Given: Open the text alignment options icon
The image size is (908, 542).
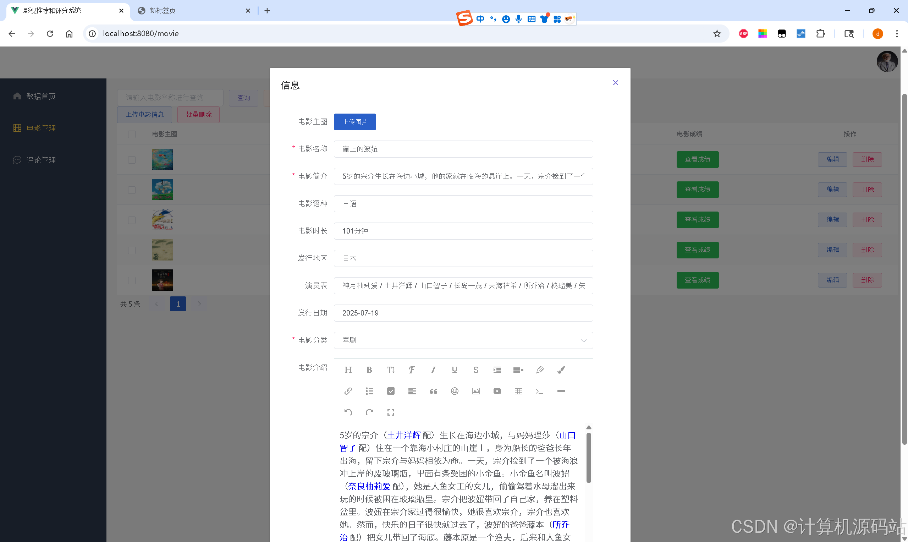Looking at the screenshot, I should coord(412,391).
